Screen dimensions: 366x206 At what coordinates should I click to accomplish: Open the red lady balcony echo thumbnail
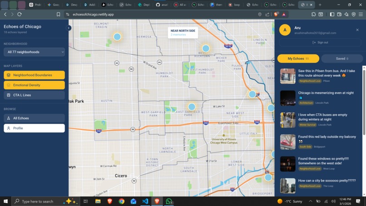287,142
